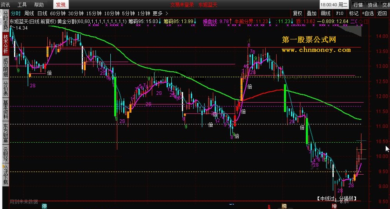The height and width of the screenshot is (209, 390).
Task: Click the 14.34 high price label
Action: coord(22,28)
